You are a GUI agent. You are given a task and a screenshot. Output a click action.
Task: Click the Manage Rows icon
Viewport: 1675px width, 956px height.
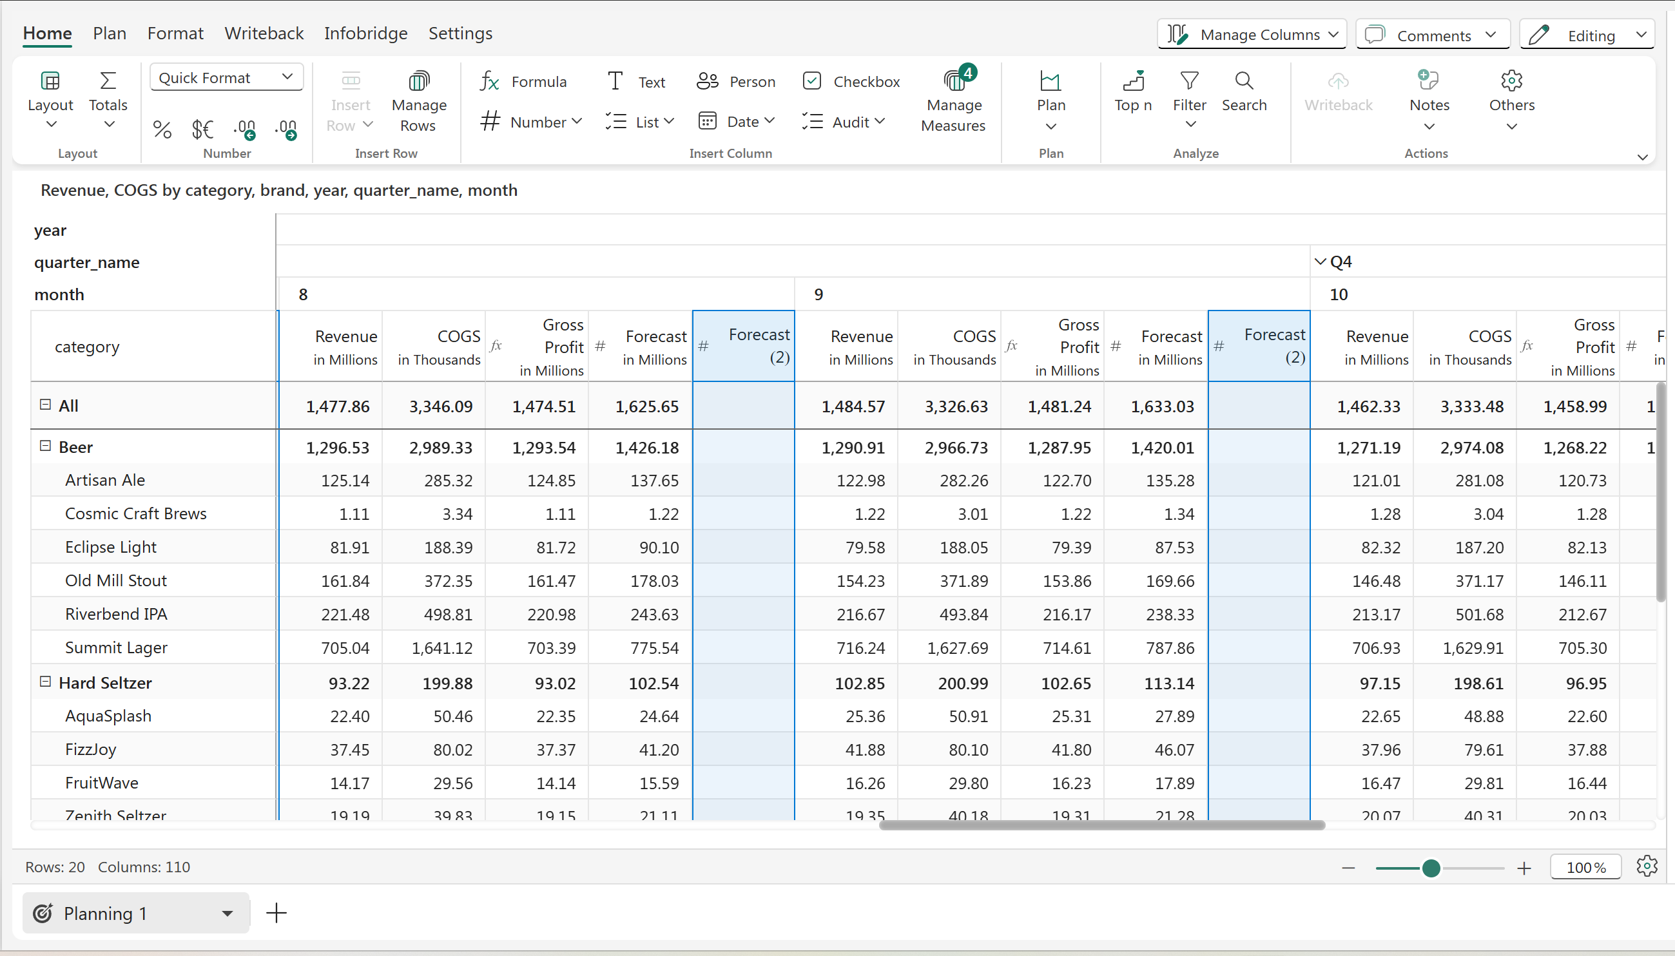[418, 82]
